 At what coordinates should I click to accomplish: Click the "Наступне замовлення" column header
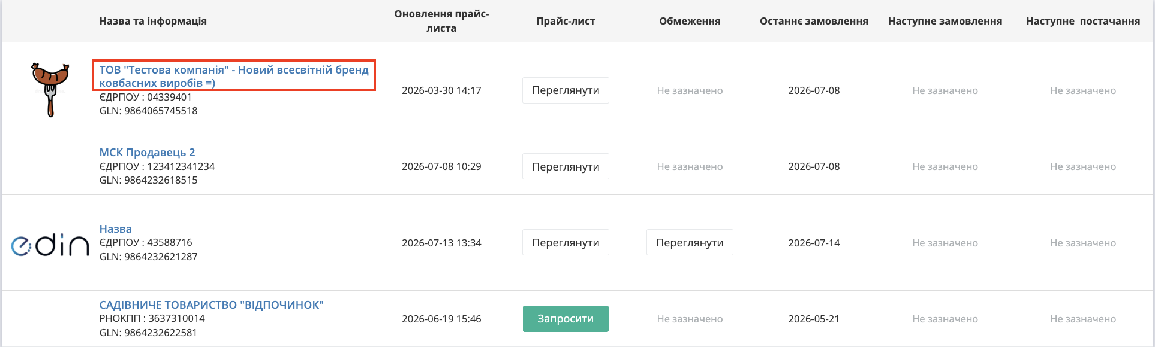point(945,21)
